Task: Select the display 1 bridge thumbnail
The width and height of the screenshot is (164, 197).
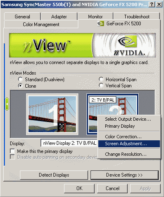Action: 52,114
